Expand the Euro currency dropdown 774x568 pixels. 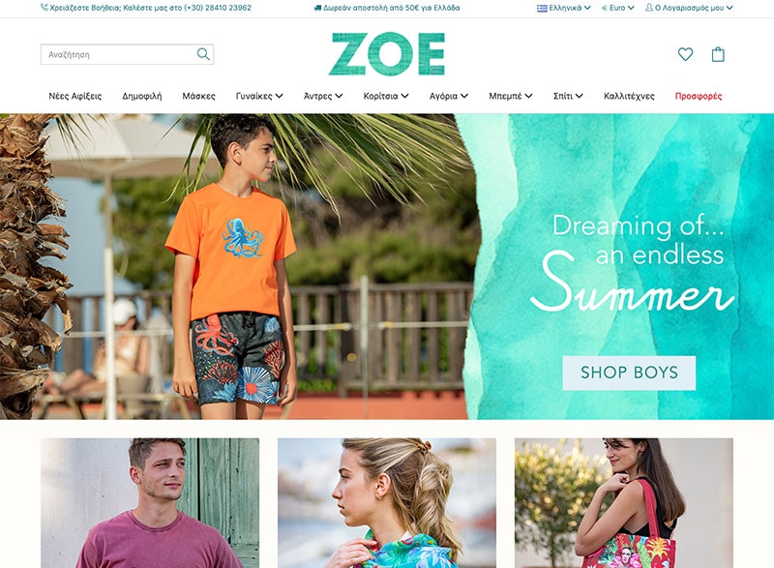coord(618,8)
